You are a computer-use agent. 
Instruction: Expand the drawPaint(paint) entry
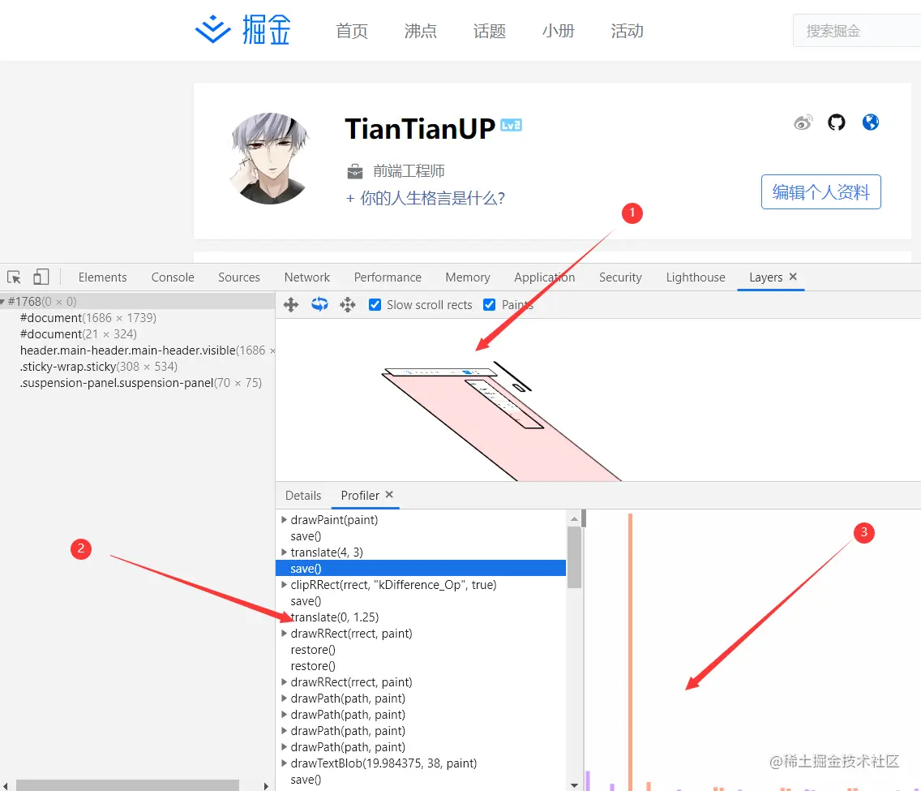(x=284, y=519)
